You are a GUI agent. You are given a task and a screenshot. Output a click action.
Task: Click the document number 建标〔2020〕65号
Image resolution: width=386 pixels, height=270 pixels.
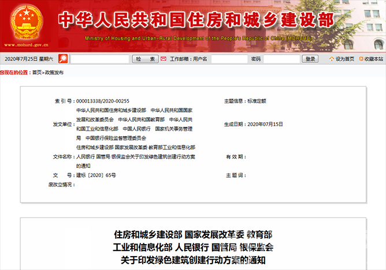96,175
